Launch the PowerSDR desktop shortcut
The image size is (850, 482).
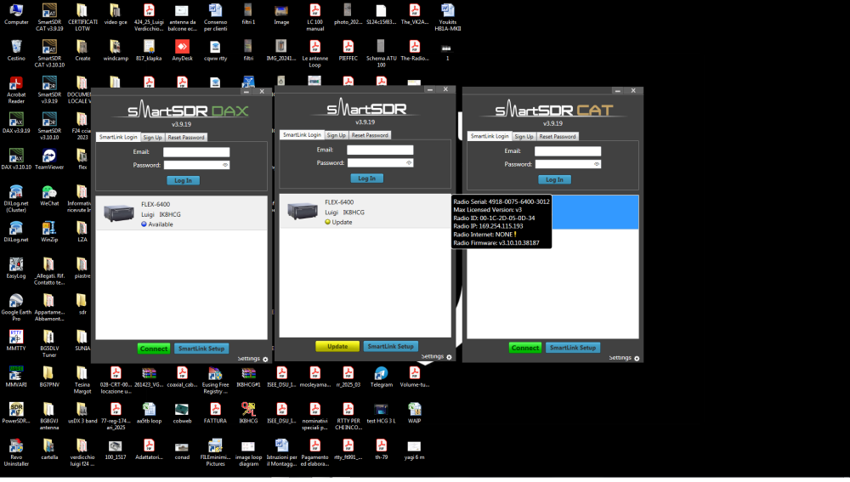16,413
